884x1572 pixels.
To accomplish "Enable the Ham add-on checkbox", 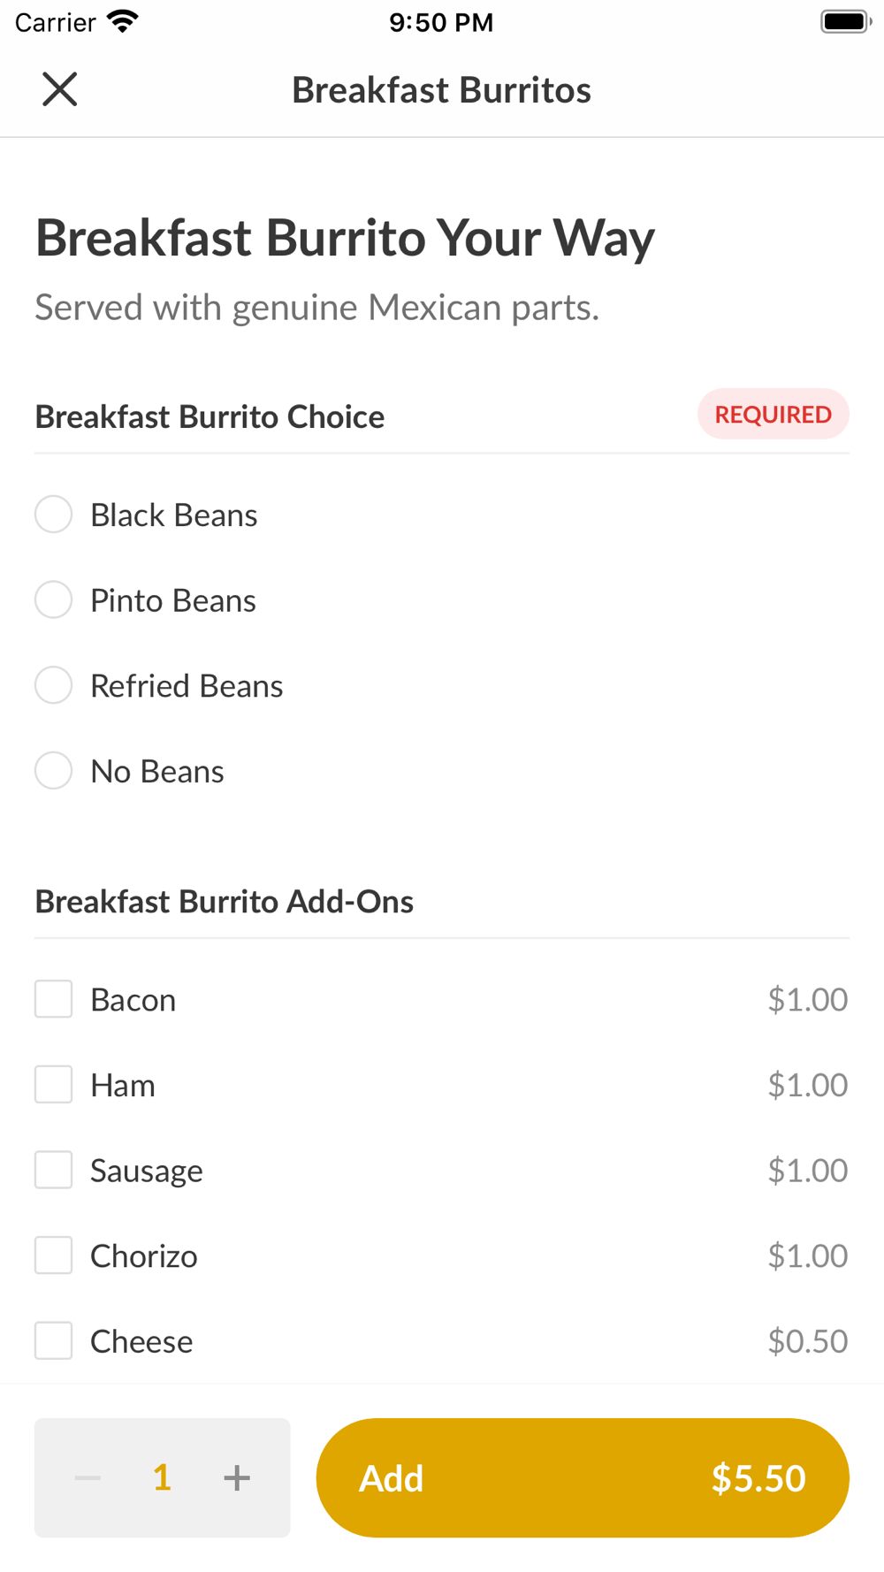I will pyautogui.click(x=53, y=1085).
